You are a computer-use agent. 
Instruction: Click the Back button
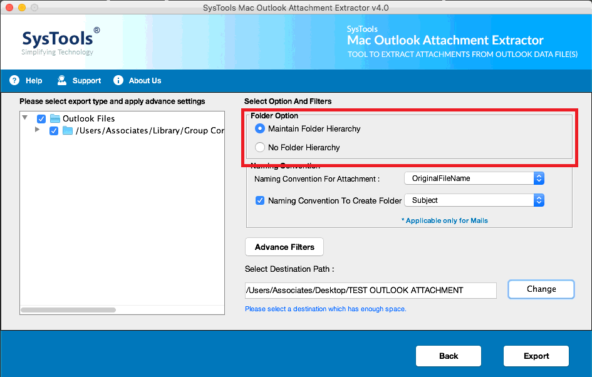click(449, 356)
